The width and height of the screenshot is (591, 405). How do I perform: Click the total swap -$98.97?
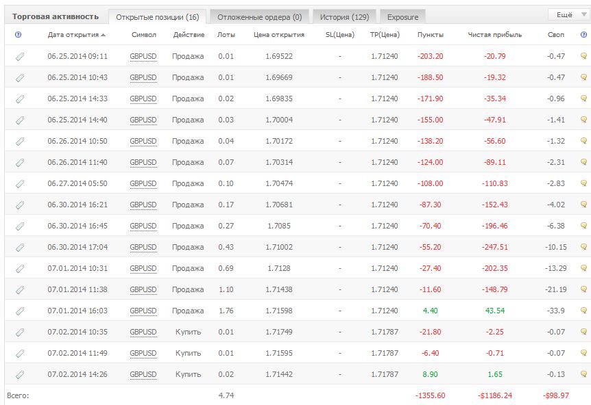click(556, 395)
